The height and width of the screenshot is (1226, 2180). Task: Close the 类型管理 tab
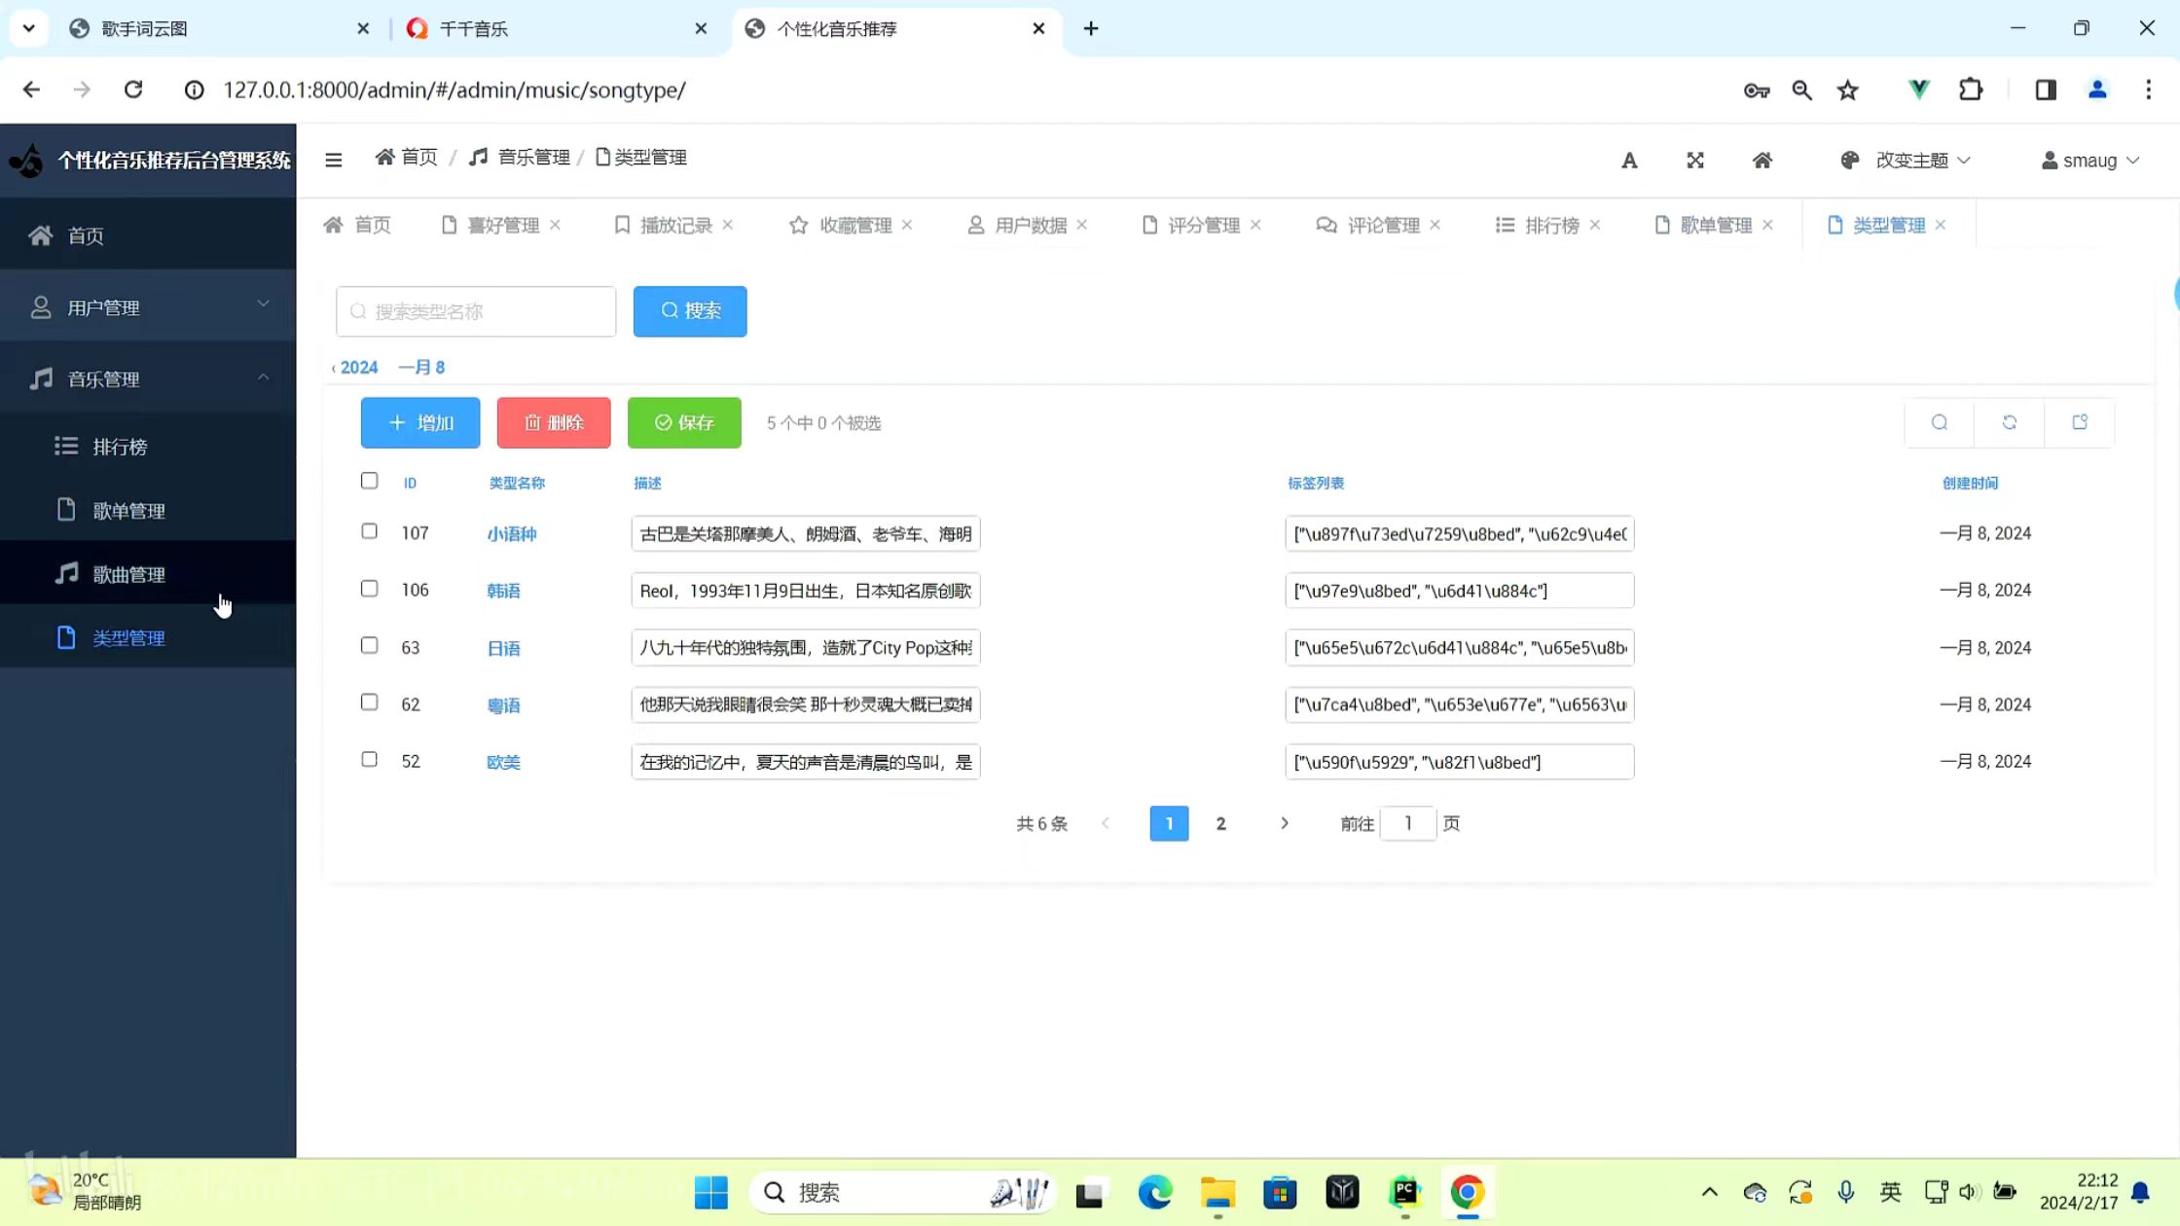[1941, 225]
